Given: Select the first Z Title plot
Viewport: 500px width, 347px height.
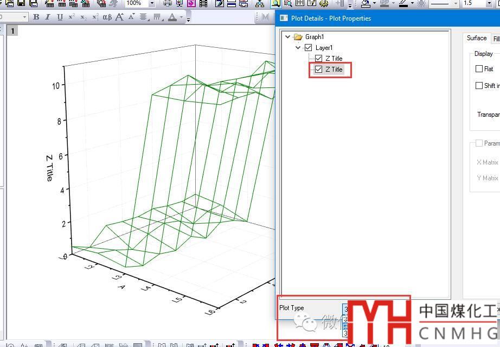Looking at the screenshot, I should click(334, 59).
